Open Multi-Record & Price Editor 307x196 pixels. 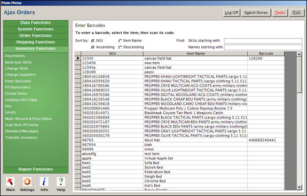(29, 119)
